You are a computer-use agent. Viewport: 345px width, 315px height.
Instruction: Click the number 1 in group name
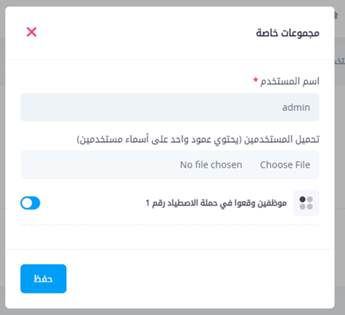click(x=147, y=203)
